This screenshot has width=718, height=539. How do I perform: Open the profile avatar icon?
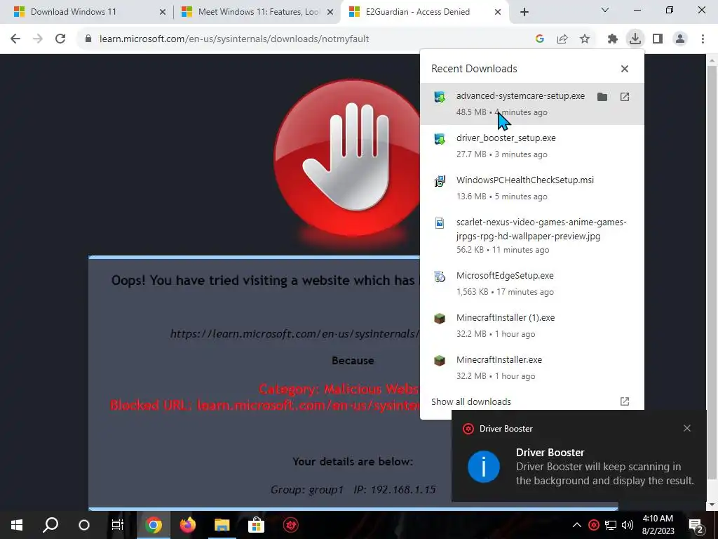pos(680,39)
